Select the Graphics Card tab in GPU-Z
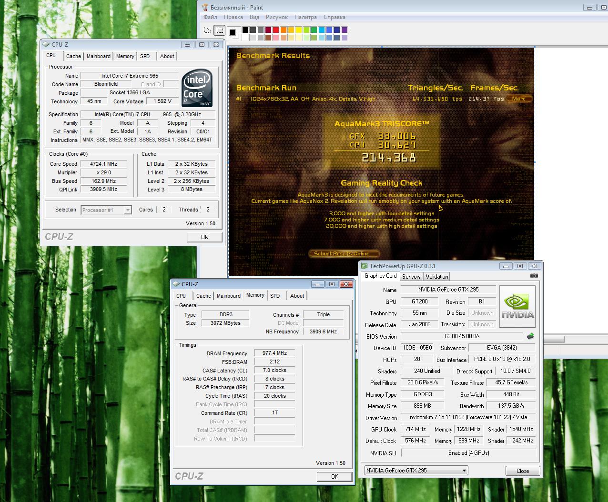This screenshot has width=608, height=502. (380, 276)
